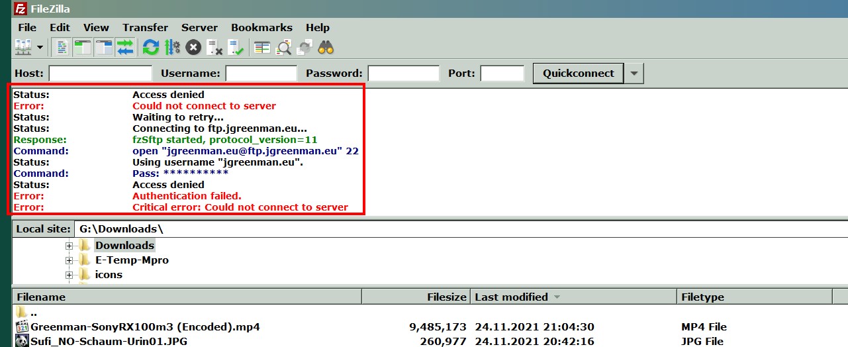
Task: Click the 'Could not connect to server' log line
Action: tap(204, 106)
